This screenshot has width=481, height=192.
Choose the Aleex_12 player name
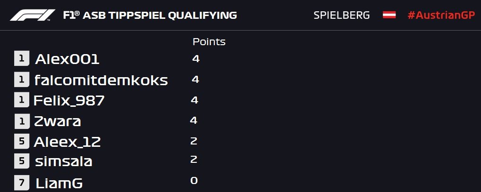coord(67,142)
